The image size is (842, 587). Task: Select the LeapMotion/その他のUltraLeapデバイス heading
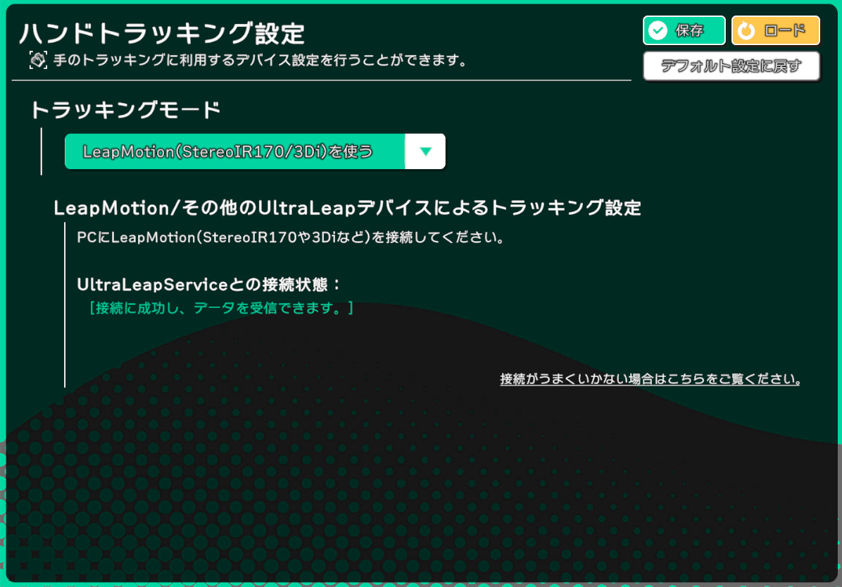347,208
